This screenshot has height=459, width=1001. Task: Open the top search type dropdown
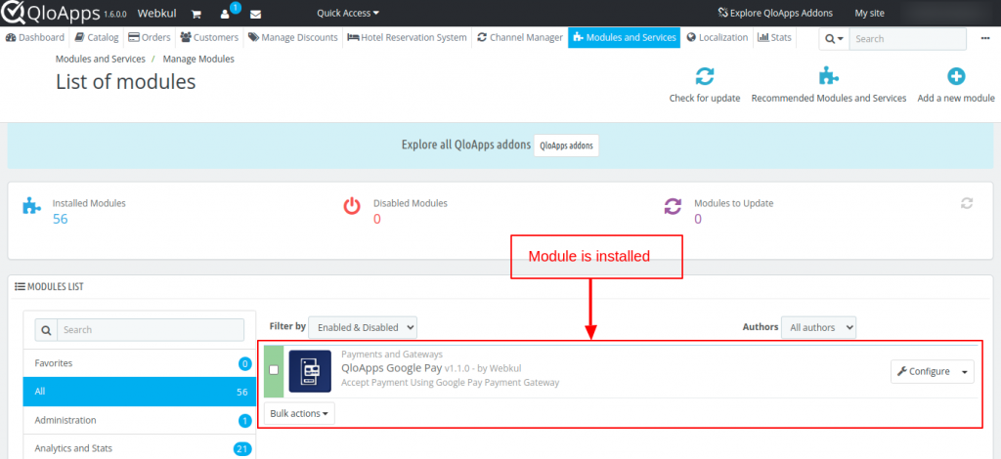[834, 39]
